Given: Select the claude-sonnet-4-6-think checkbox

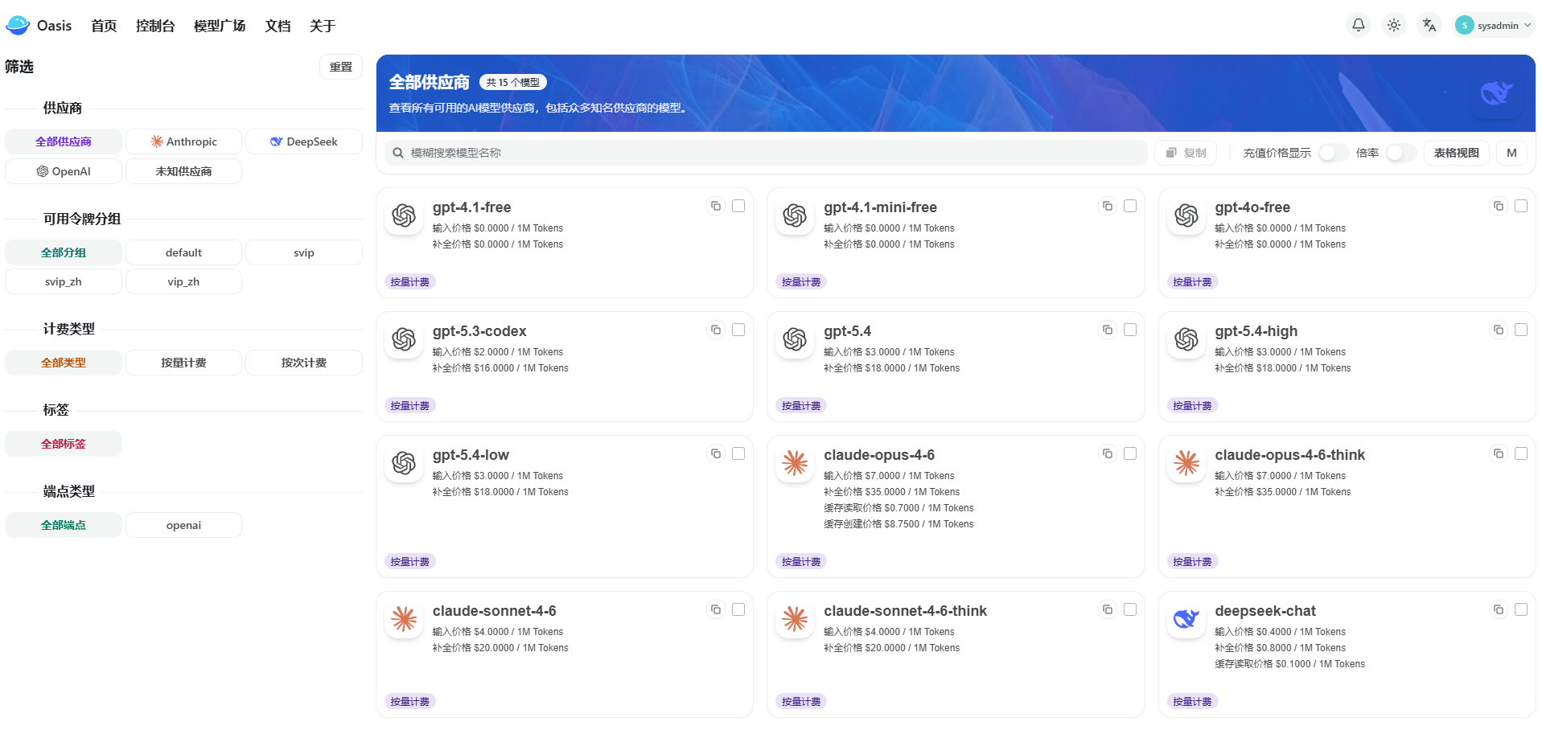Looking at the screenshot, I should (1130, 610).
